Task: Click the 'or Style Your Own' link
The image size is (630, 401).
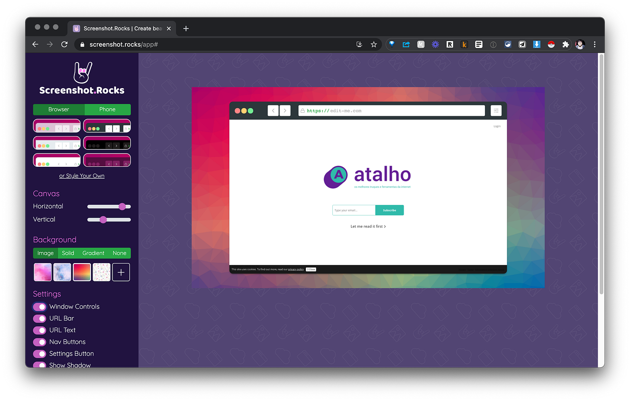Action: pyautogui.click(x=82, y=176)
